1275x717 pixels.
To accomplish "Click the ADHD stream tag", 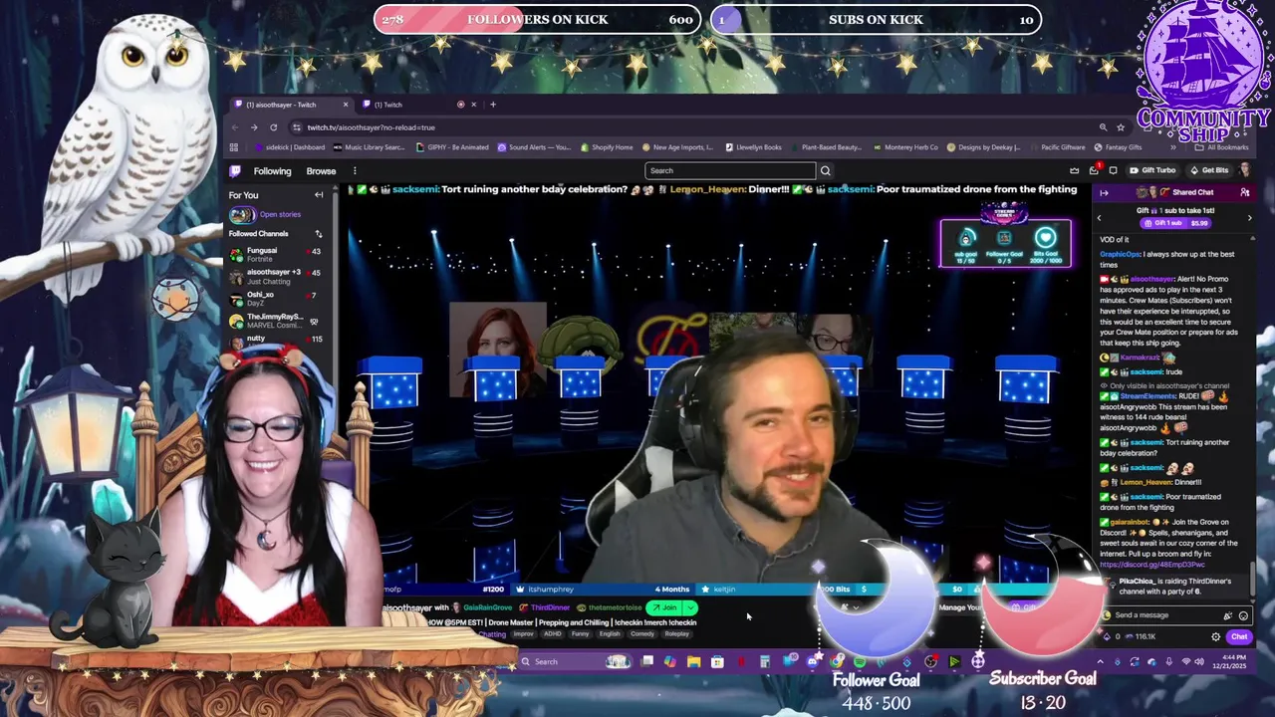I will [552, 633].
